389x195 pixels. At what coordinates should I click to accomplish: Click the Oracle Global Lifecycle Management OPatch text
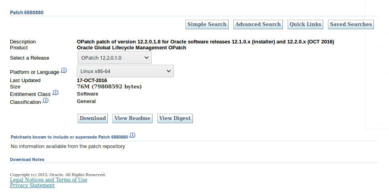tap(132, 48)
